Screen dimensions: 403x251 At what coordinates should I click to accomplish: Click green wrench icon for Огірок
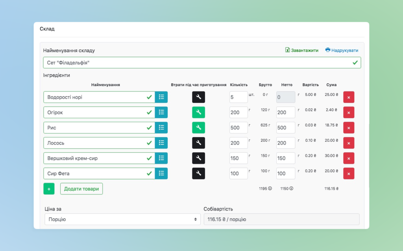[x=198, y=112]
